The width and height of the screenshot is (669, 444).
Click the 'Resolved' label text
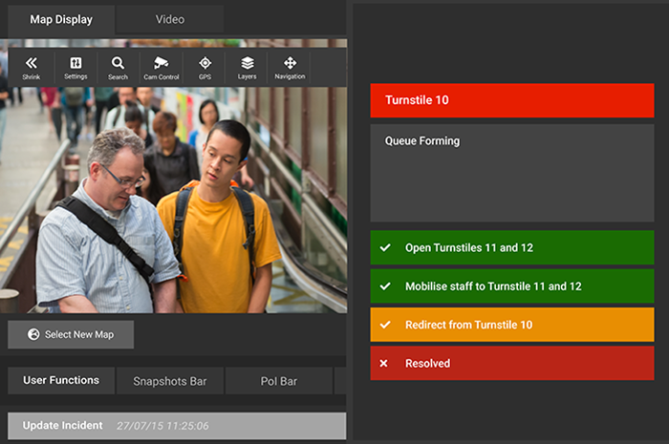coord(427,364)
